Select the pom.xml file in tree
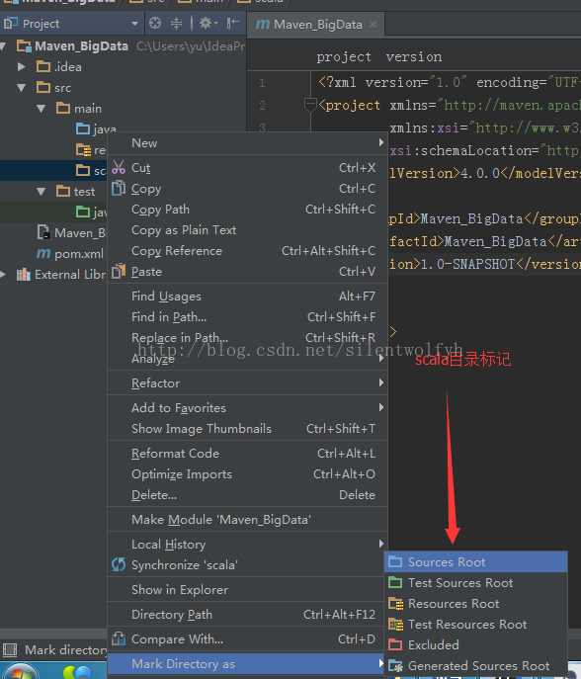 [70, 254]
